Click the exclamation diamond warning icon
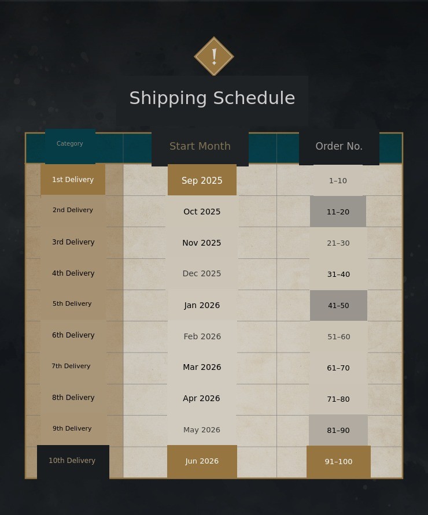The height and width of the screenshot is (515, 428). [x=214, y=57]
